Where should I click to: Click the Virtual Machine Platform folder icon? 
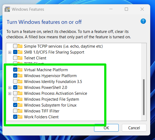point(20,70)
